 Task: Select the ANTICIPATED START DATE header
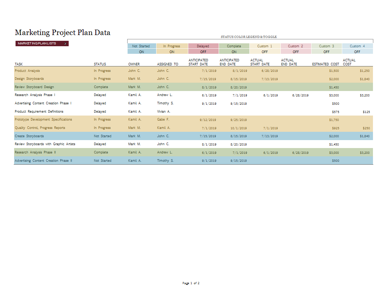point(198,62)
